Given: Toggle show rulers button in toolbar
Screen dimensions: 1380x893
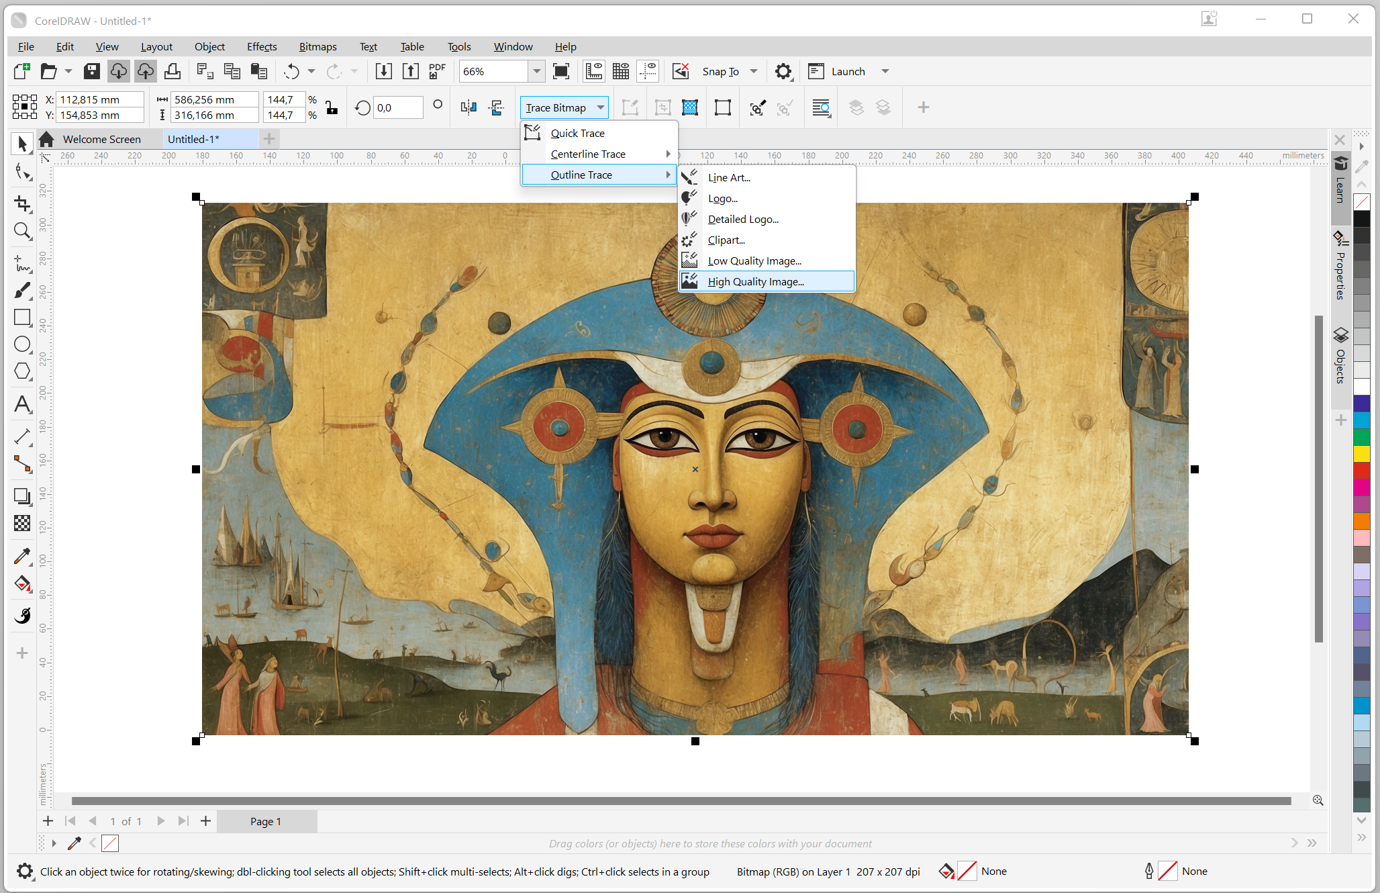Looking at the screenshot, I should click(593, 71).
